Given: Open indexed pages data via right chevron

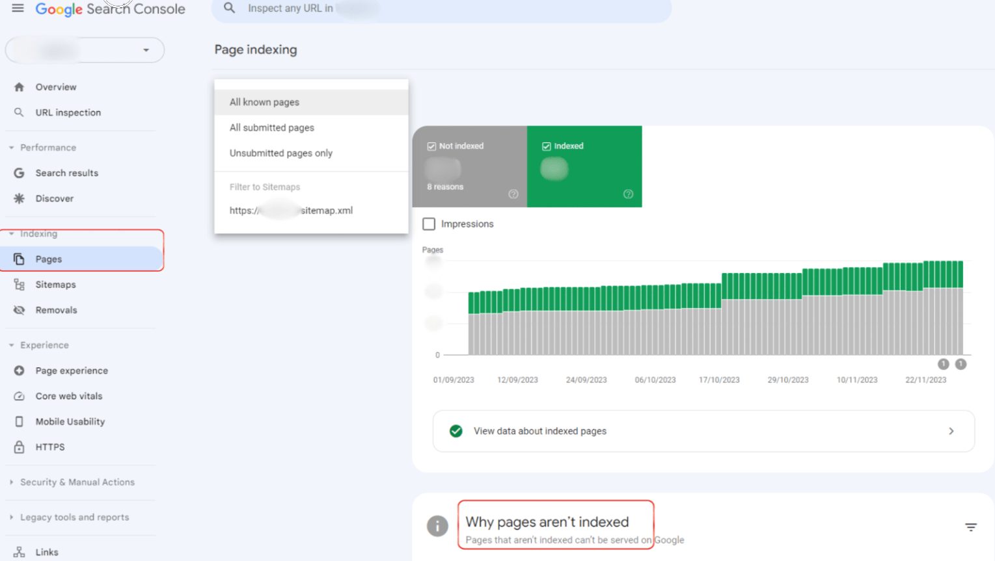Looking at the screenshot, I should 951,431.
